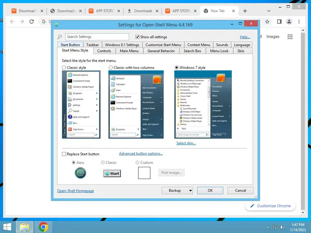This screenshot has width=311, height=233.
Task: Click the Google G icon in address bar
Action: 44,22
